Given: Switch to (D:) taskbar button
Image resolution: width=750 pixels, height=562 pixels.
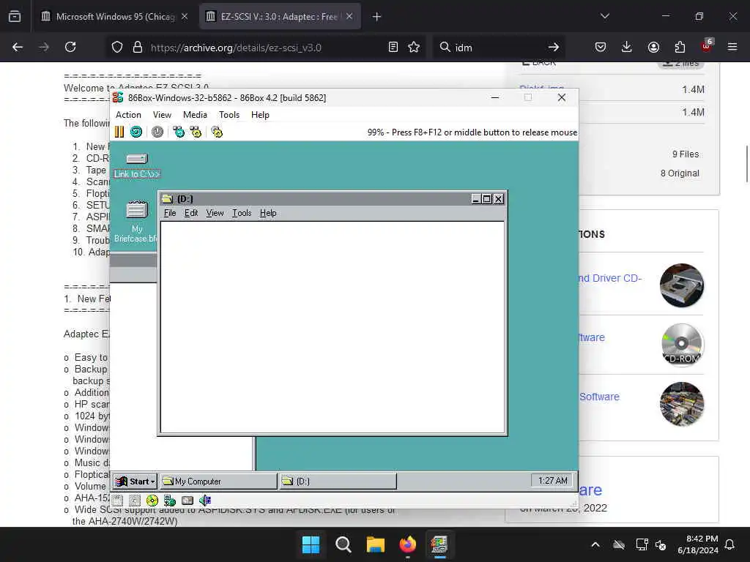Looking at the screenshot, I should (x=338, y=482).
